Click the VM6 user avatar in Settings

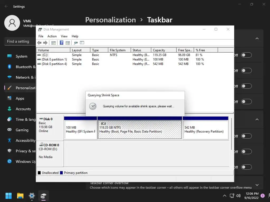12,23
